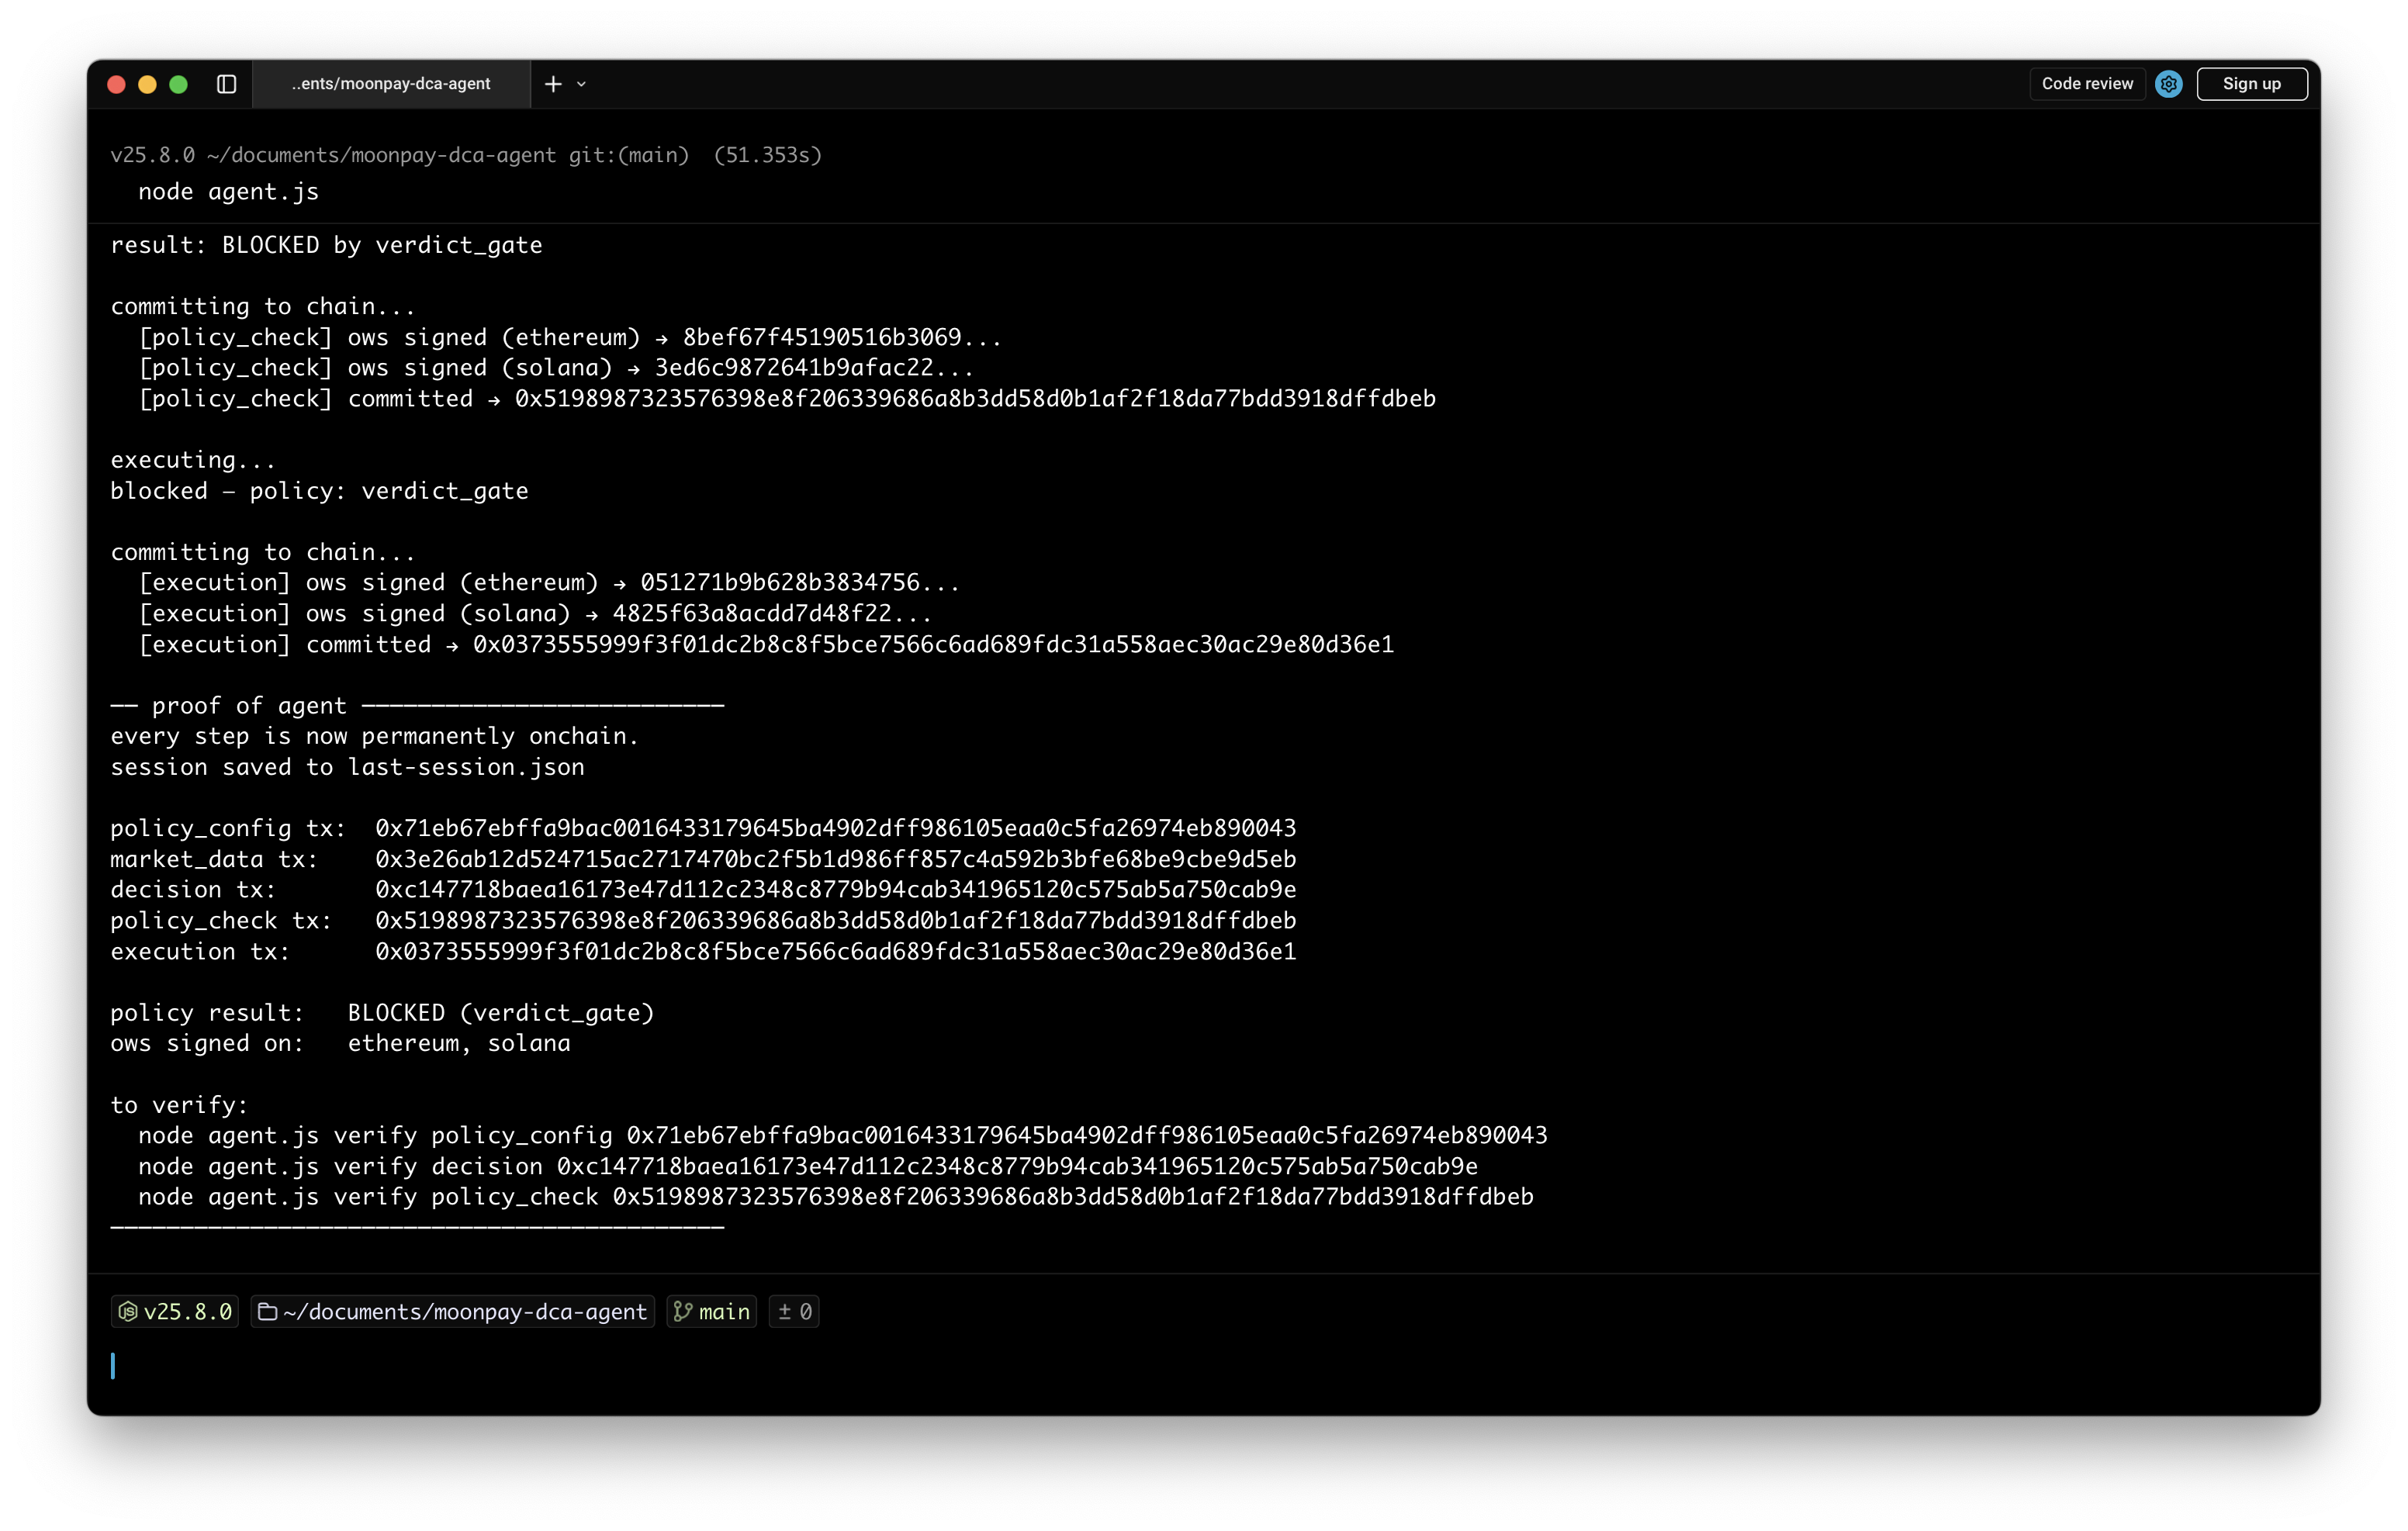2408x1531 pixels.
Task: Click the 'node agent.js' command text
Action: pos(228,192)
